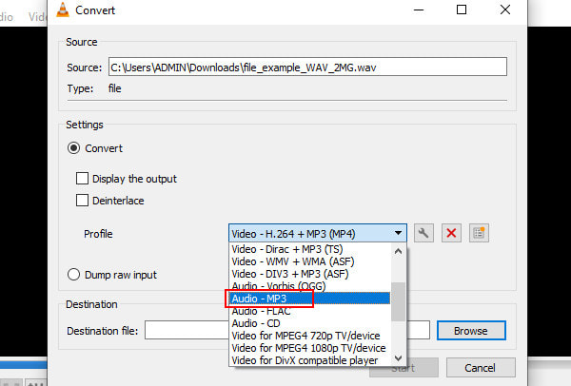Choose Video for MPEG4 1080p TV/device profile
571x386 pixels.
pos(310,348)
